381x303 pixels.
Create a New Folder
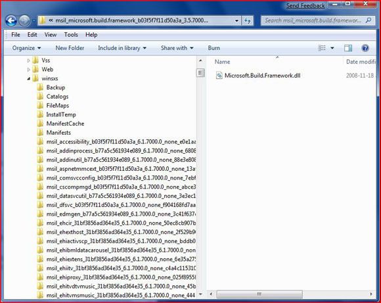click(x=70, y=48)
